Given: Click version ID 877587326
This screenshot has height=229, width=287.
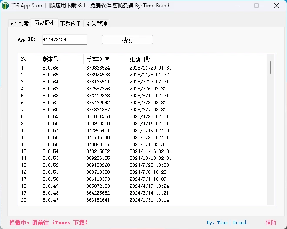Looking at the screenshot, I should [98, 89].
